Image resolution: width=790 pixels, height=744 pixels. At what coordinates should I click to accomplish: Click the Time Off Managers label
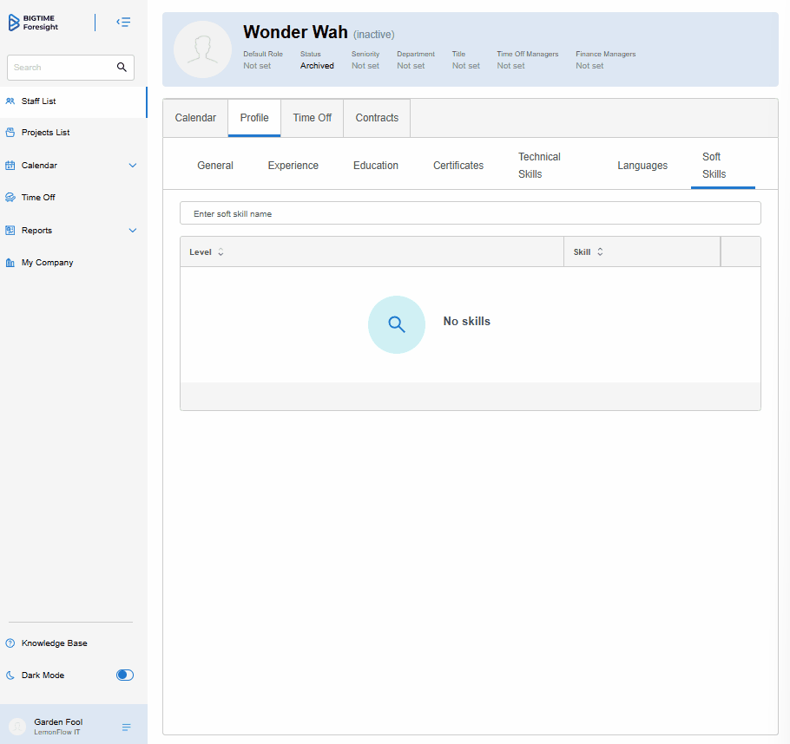click(x=528, y=54)
